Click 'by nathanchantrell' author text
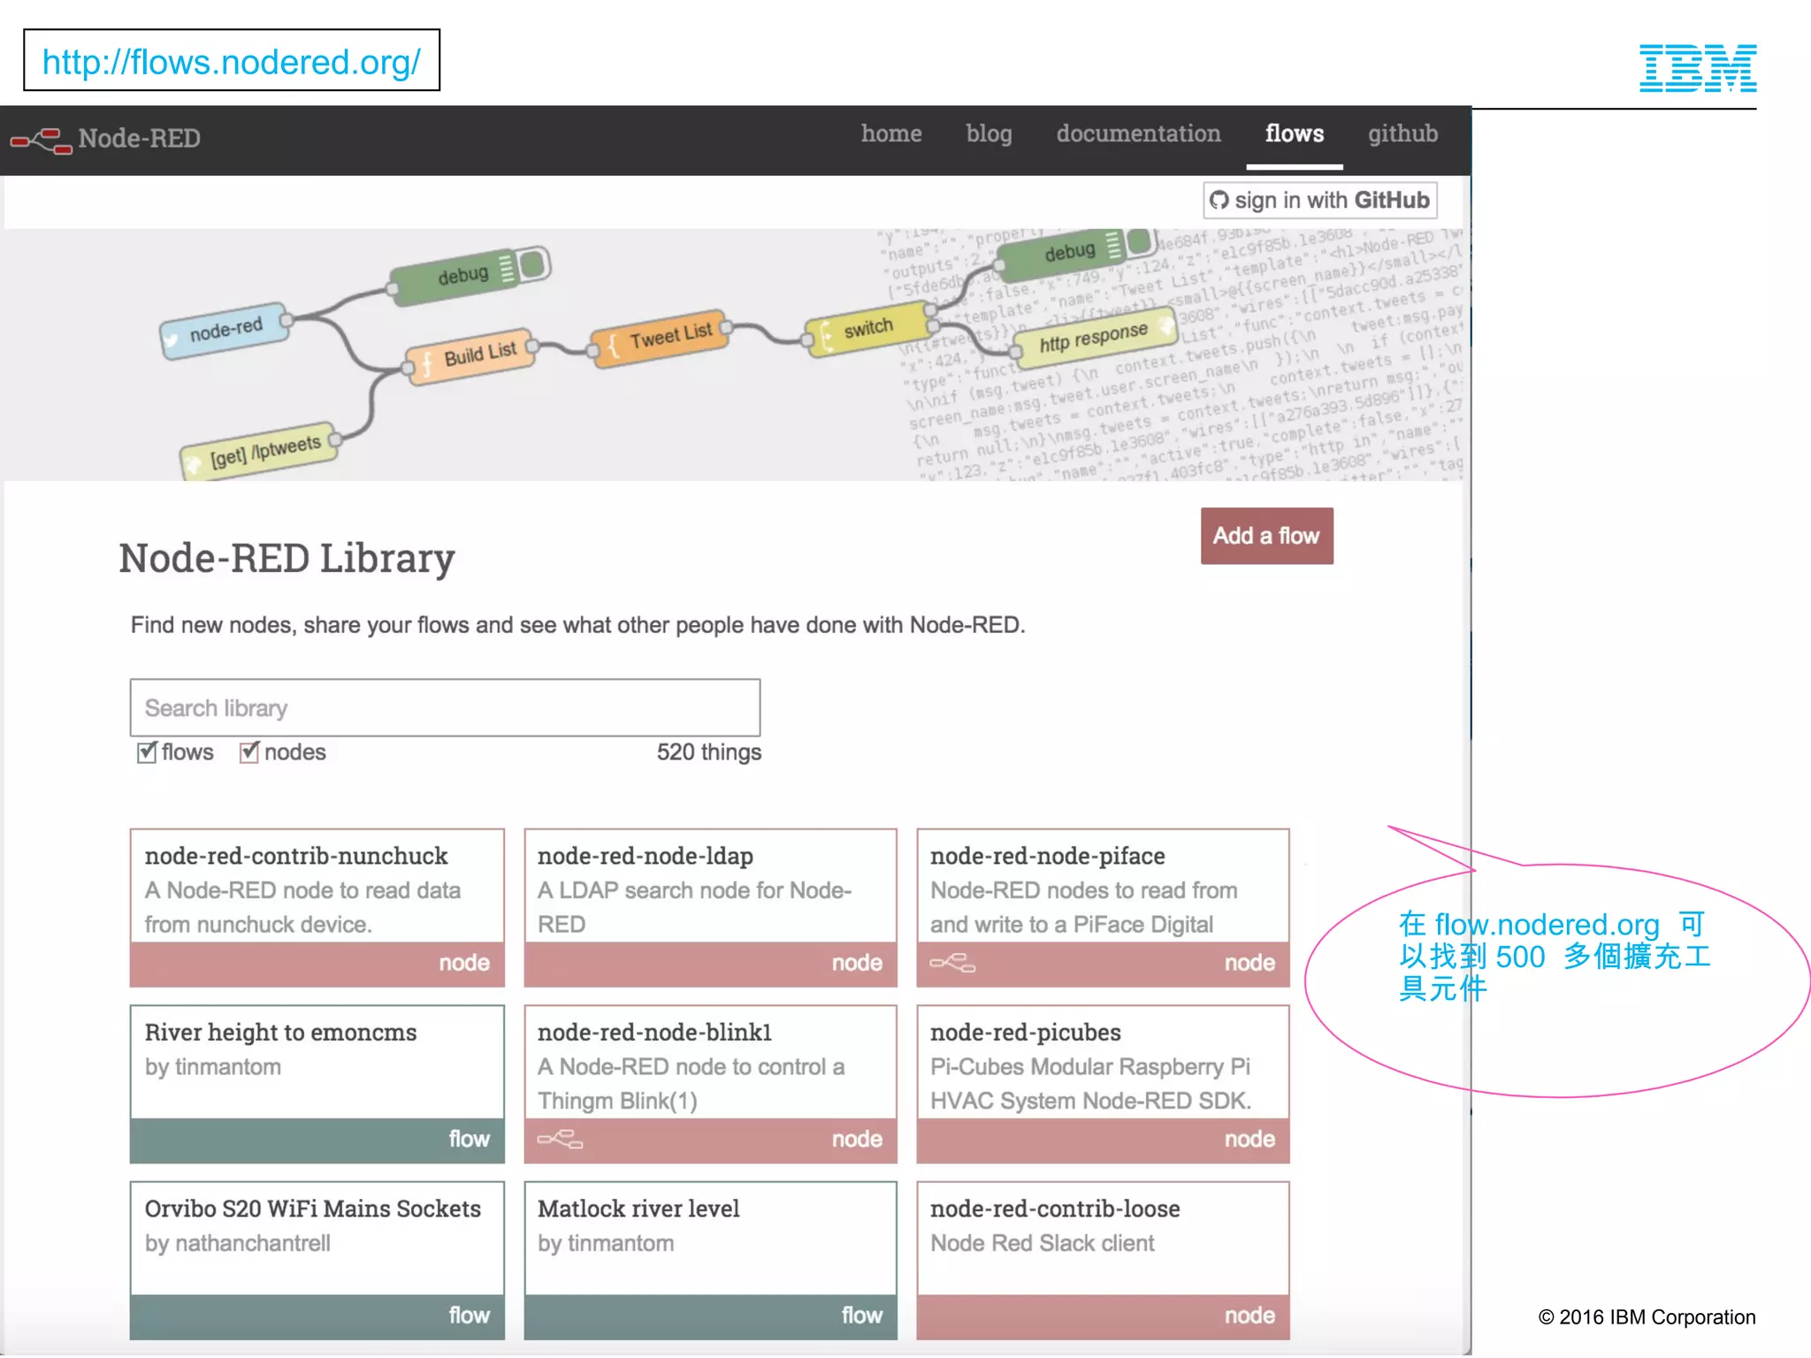 pyautogui.click(x=238, y=1243)
